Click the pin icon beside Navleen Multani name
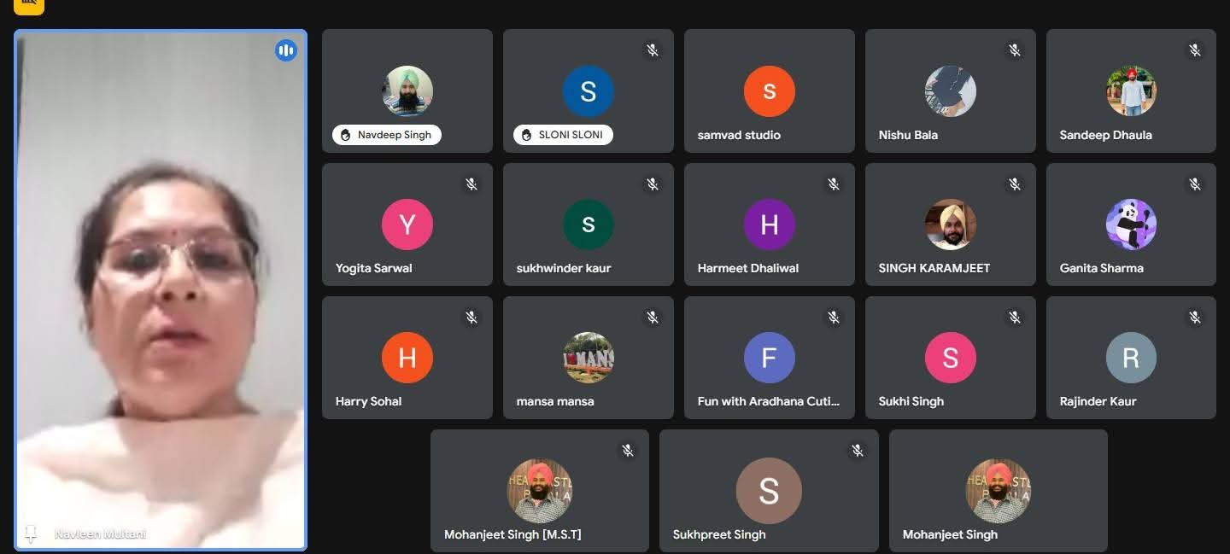 (x=31, y=534)
